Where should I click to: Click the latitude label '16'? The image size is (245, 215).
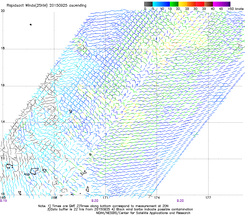(x=3, y=85)
